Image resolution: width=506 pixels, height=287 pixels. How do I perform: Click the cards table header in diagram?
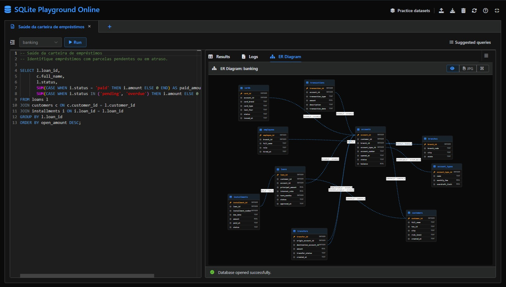254,88
